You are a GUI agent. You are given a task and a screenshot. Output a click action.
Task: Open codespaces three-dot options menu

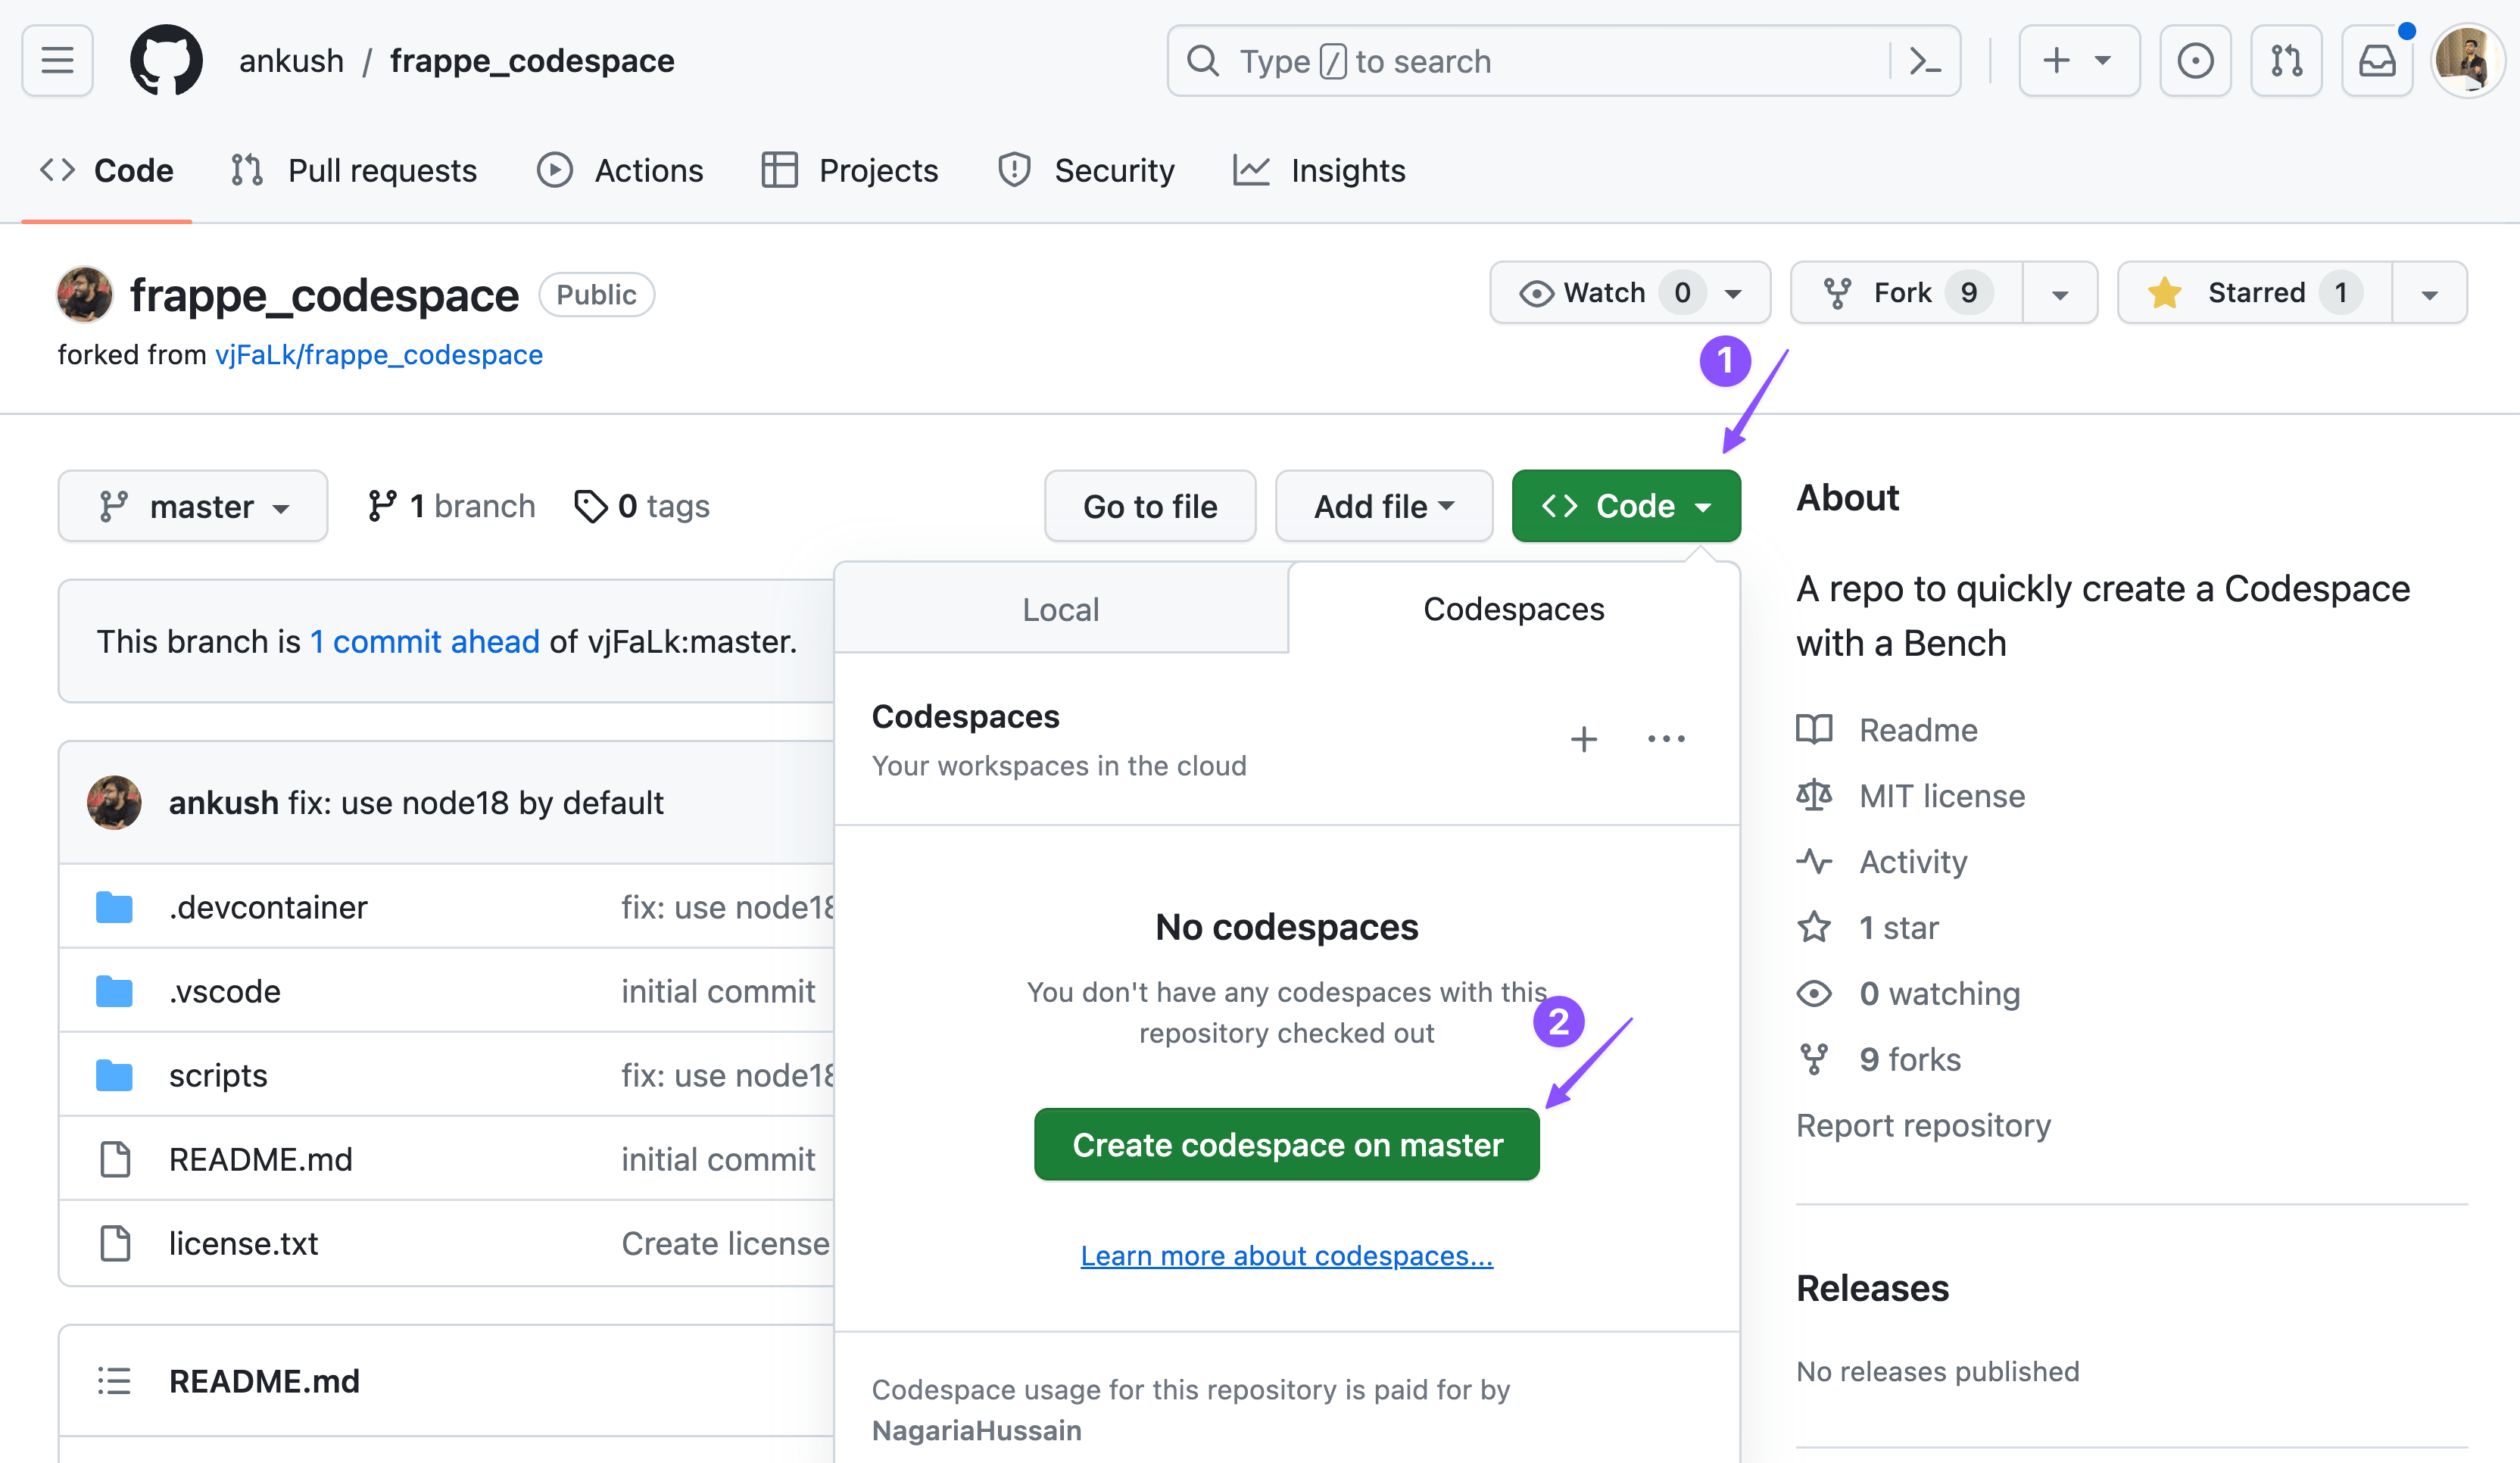1666,740
